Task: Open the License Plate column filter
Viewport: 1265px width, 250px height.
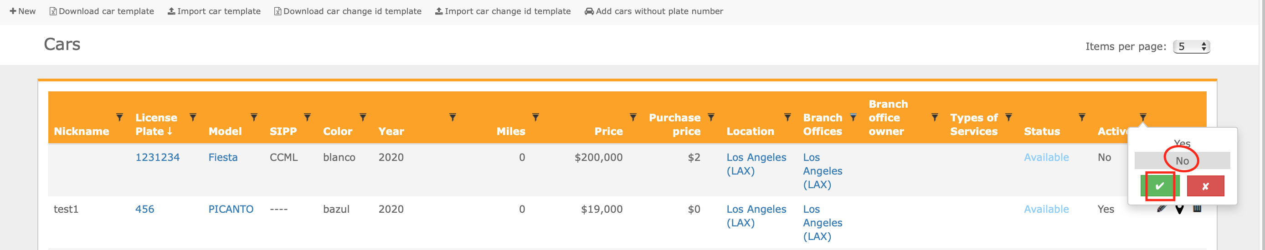Action: point(193,117)
